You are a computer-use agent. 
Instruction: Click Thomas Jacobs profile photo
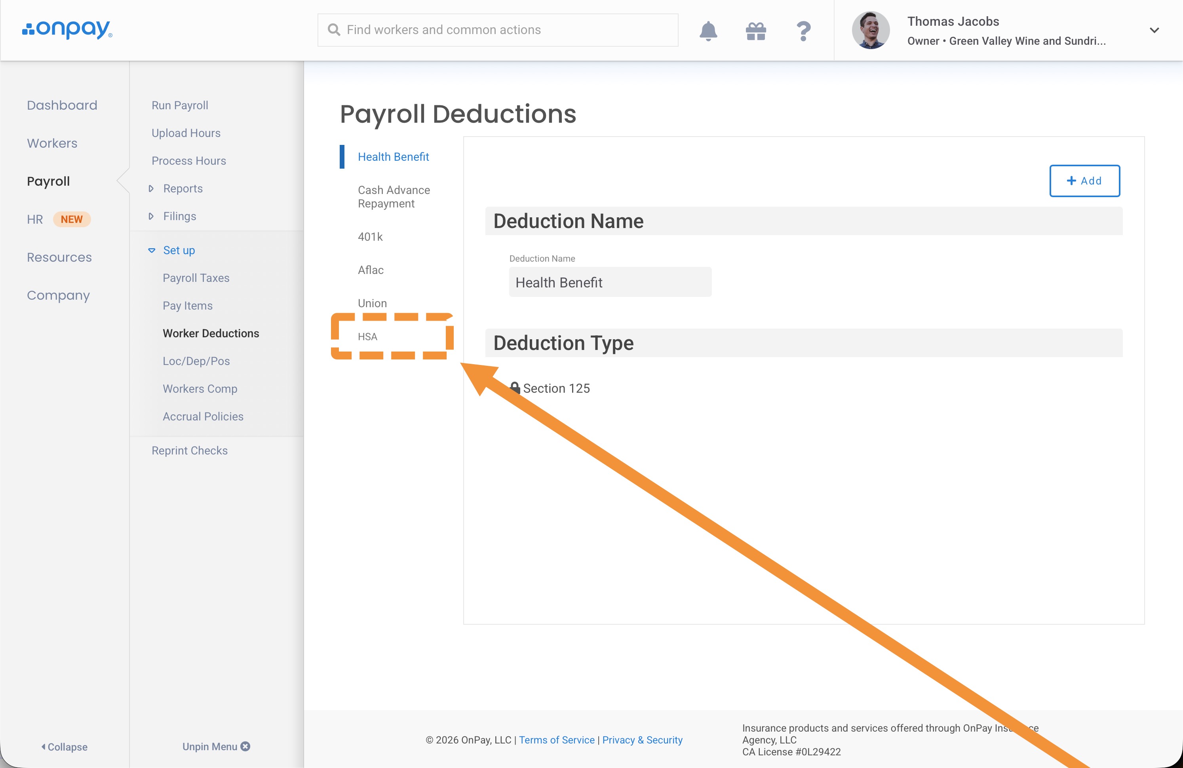click(870, 30)
